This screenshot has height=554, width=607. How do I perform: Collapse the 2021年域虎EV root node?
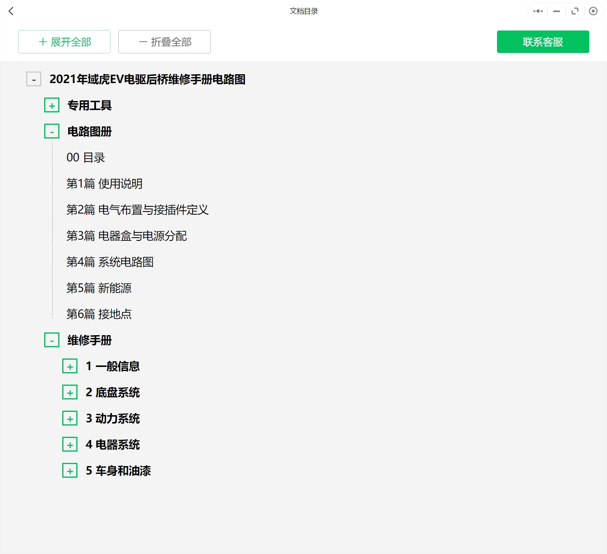tap(34, 79)
